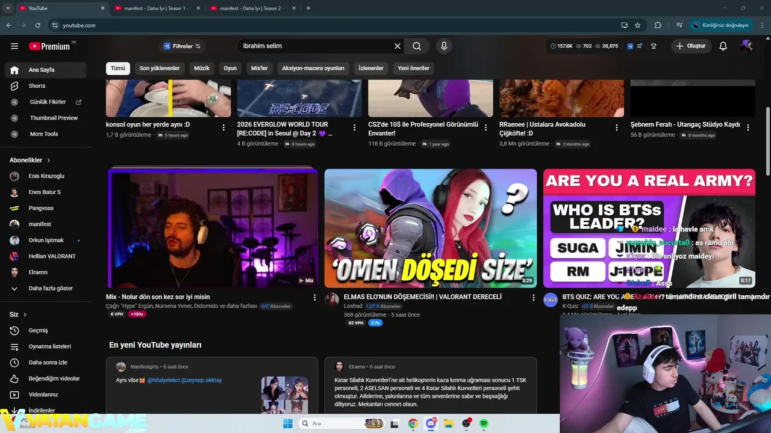771x433 pixels.
Task: Select 'Aksiyon-macera oyunları' chip
Action: pos(313,69)
